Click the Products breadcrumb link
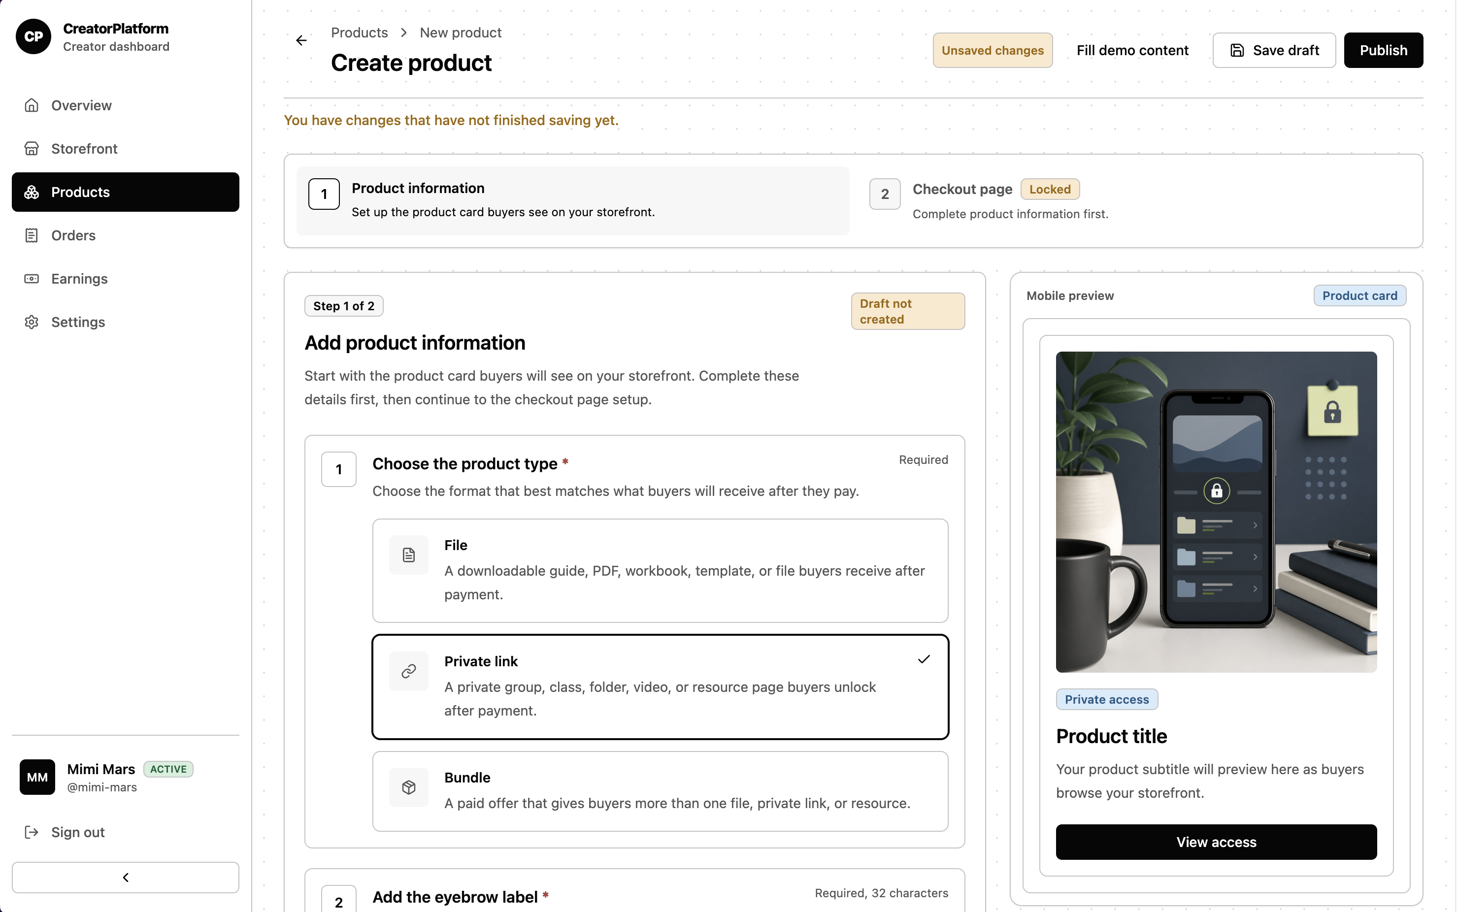Viewport: 1457px width, 912px height. [x=359, y=33]
